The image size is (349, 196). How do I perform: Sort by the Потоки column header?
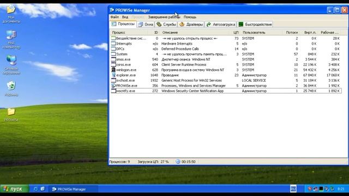pos(290,33)
